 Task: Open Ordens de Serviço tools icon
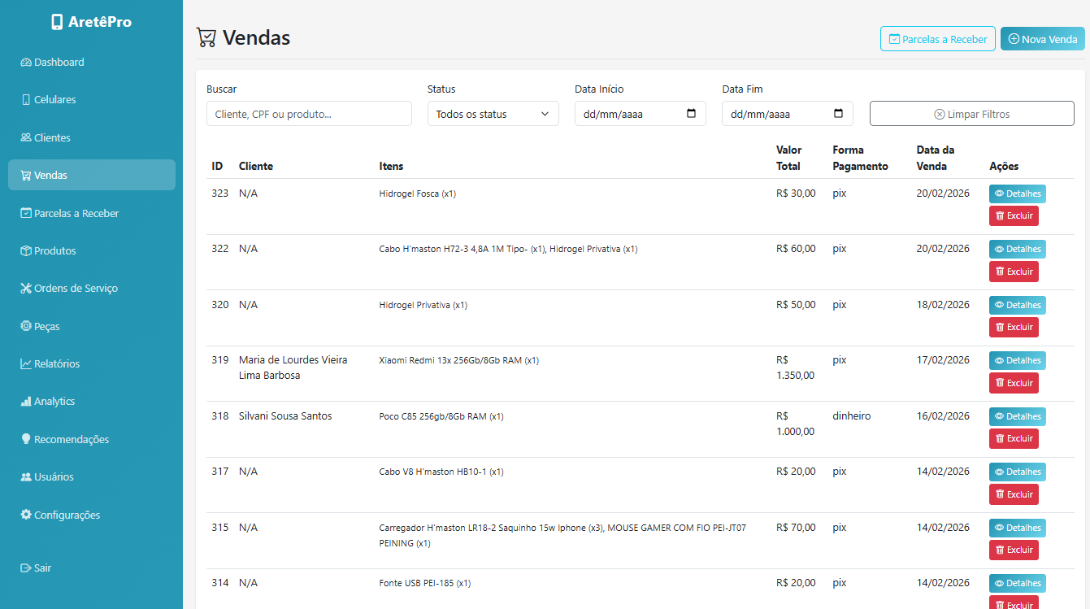pyautogui.click(x=26, y=289)
